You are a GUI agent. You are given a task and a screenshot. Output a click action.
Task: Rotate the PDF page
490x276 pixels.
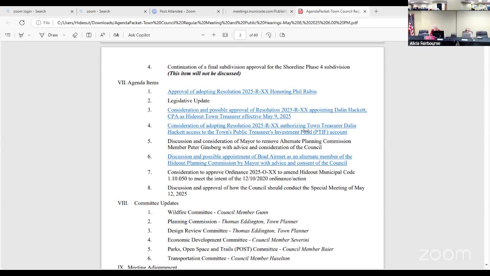[x=269, y=35]
